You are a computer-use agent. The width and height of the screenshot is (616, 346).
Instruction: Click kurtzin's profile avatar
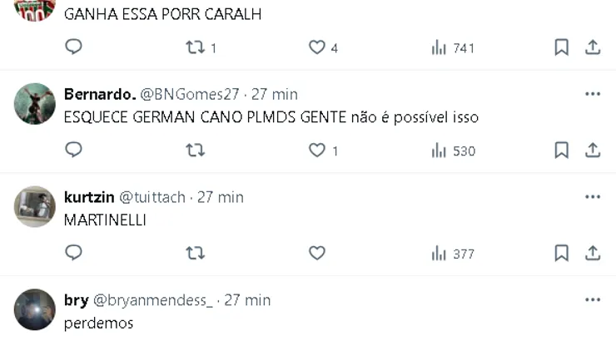coord(35,207)
